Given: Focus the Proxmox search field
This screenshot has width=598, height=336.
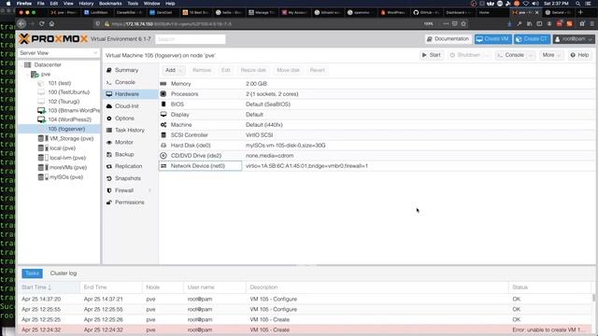Looking at the screenshot, I should point(191,39).
